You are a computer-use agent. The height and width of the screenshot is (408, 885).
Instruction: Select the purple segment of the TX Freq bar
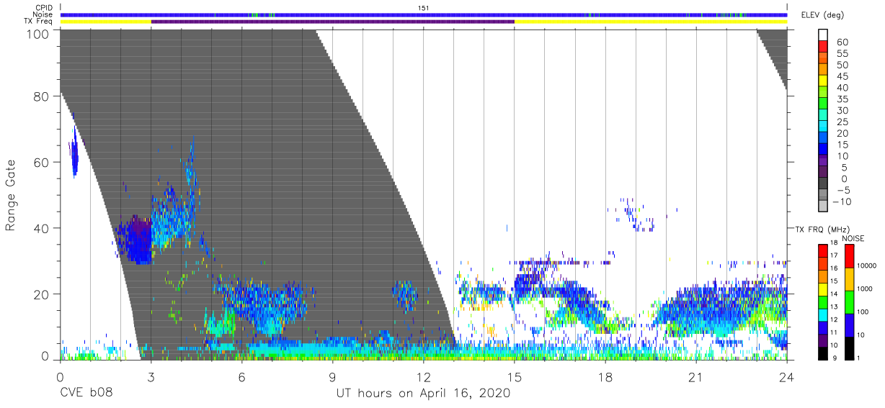click(333, 22)
